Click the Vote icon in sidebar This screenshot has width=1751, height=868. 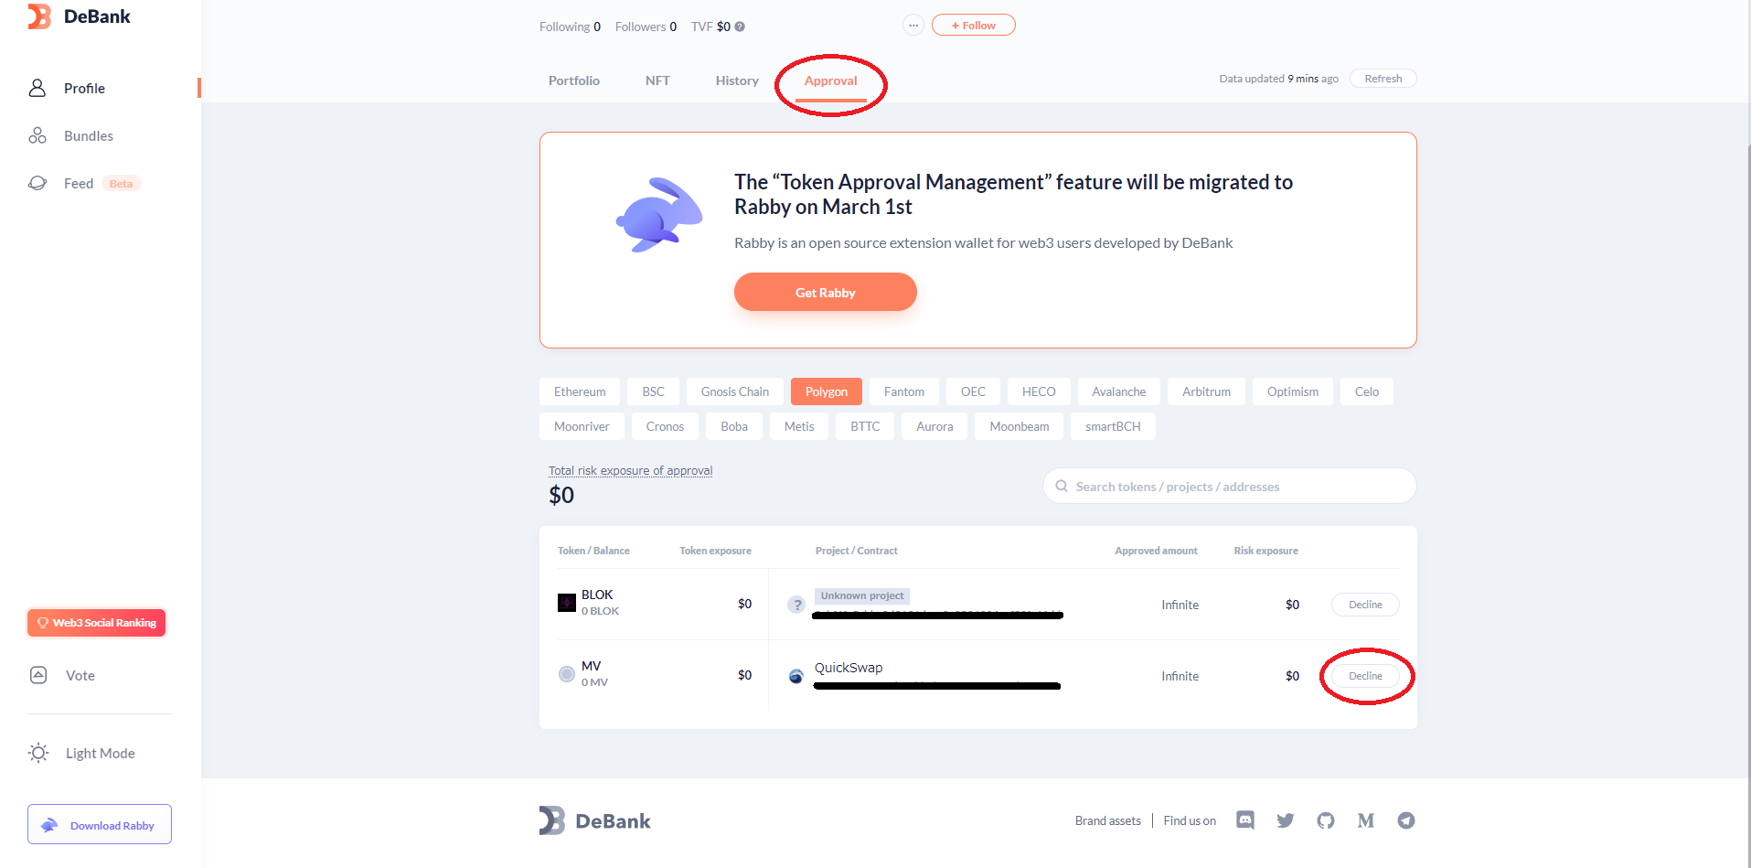tap(38, 675)
